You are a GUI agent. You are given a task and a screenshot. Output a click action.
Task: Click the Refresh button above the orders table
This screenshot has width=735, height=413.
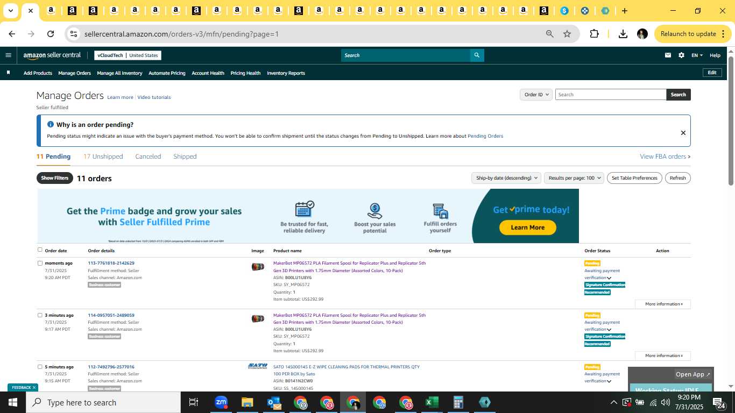(x=677, y=178)
